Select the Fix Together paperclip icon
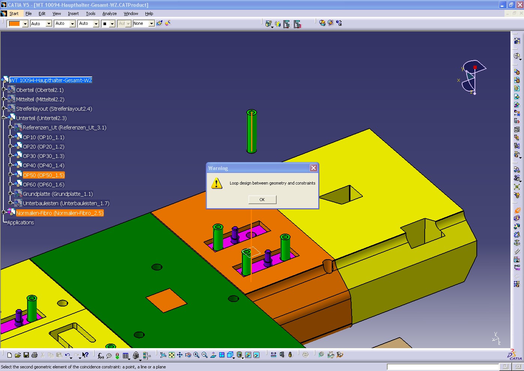This screenshot has width=524, height=371. [517, 251]
